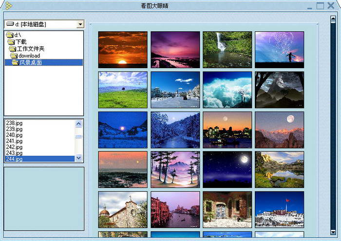Screen dimensions: 341x241
Task: Choose 241.jpg from the file list
Action: [14, 141]
